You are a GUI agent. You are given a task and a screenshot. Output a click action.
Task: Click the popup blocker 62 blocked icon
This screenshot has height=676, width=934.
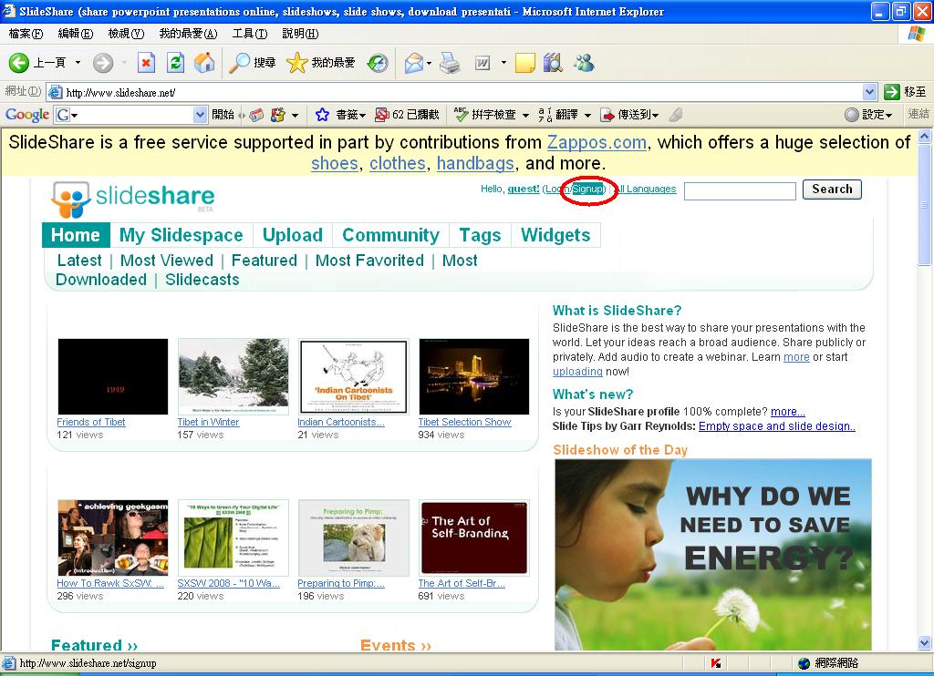pyautogui.click(x=382, y=114)
